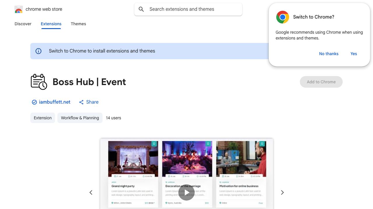
Task: Click bookmark icon on Decoration of the marriage card
Action: pos(208,144)
